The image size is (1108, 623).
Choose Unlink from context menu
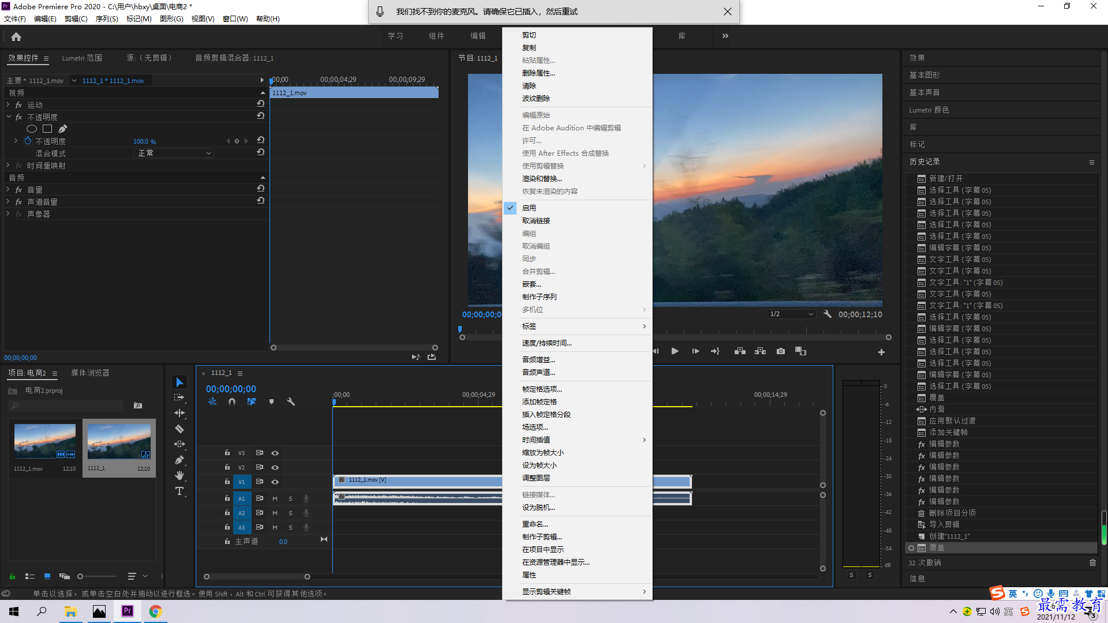click(x=578, y=221)
